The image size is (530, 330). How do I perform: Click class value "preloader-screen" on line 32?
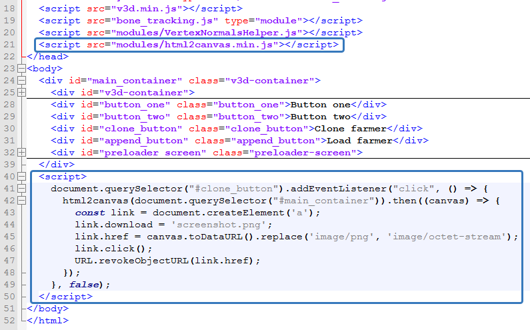click(x=303, y=153)
